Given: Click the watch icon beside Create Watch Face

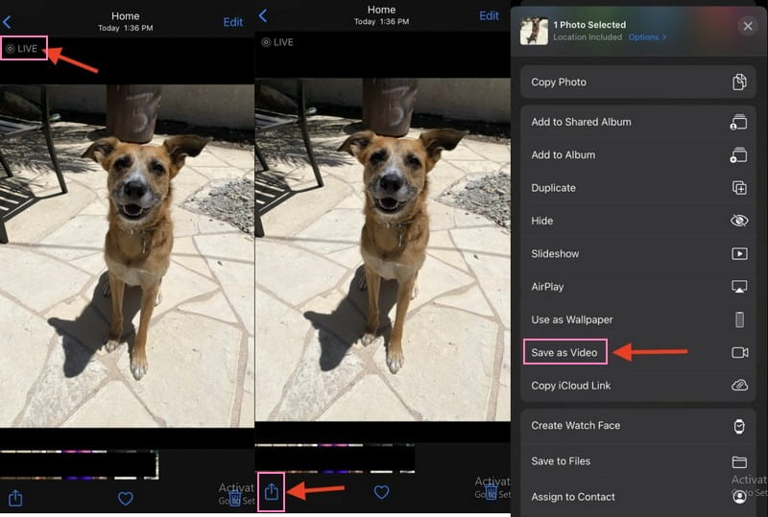Looking at the screenshot, I should 738,426.
